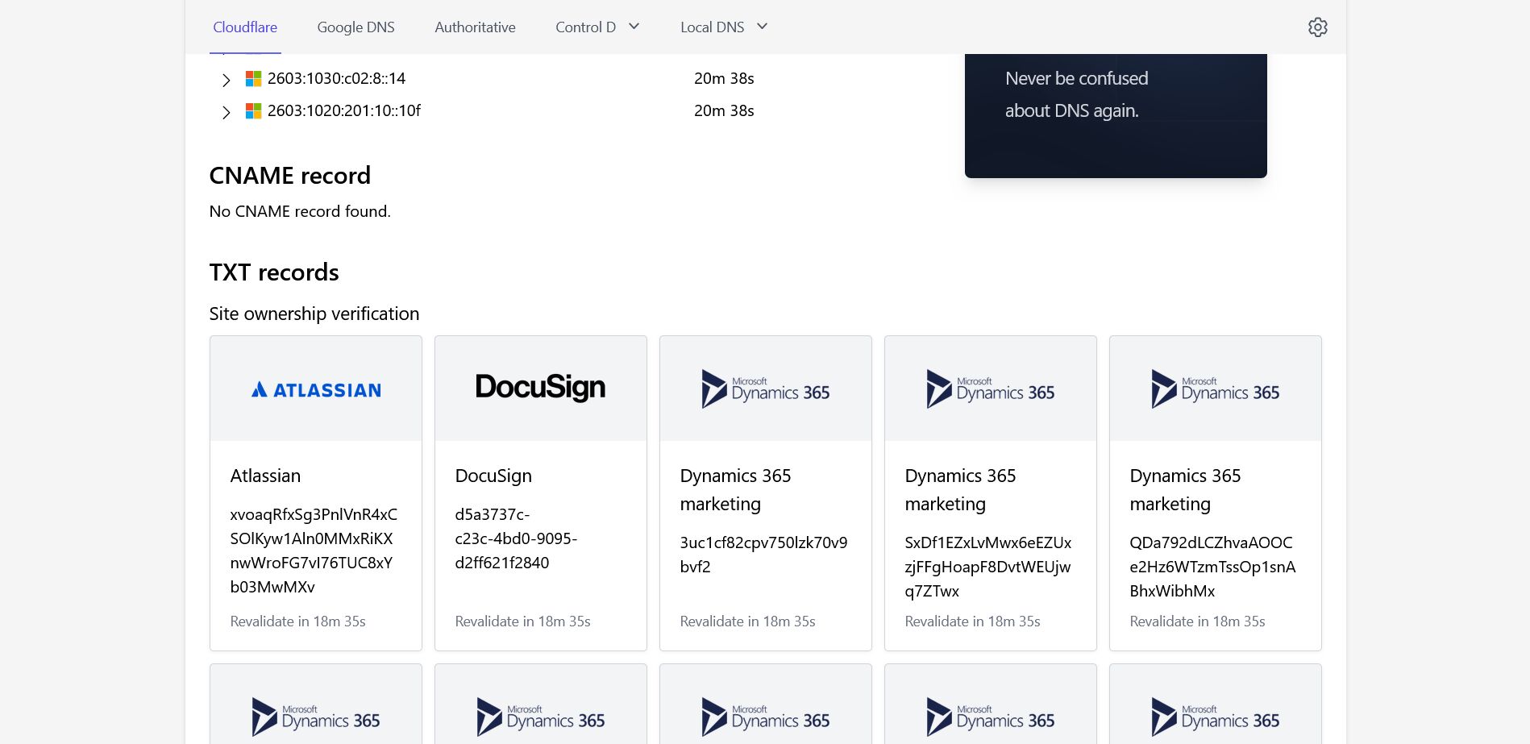The height and width of the screenshot is (744, 1530).
Task: Select DocuSign value d5a3737c-c23c-4bd0-9095
Action: [516, 538]
